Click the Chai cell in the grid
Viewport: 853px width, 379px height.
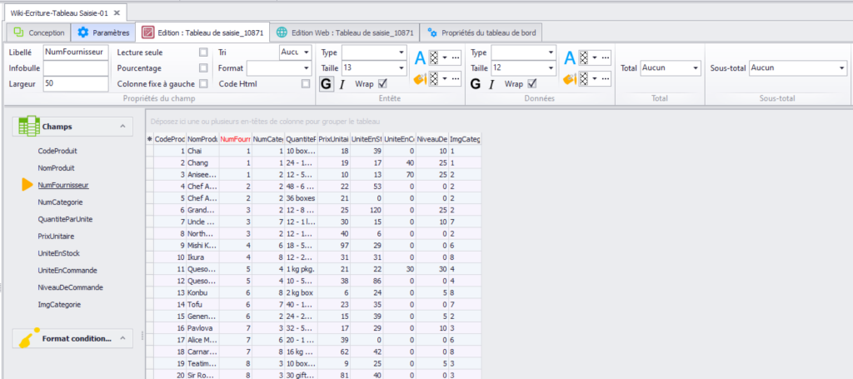coord(202,150)
